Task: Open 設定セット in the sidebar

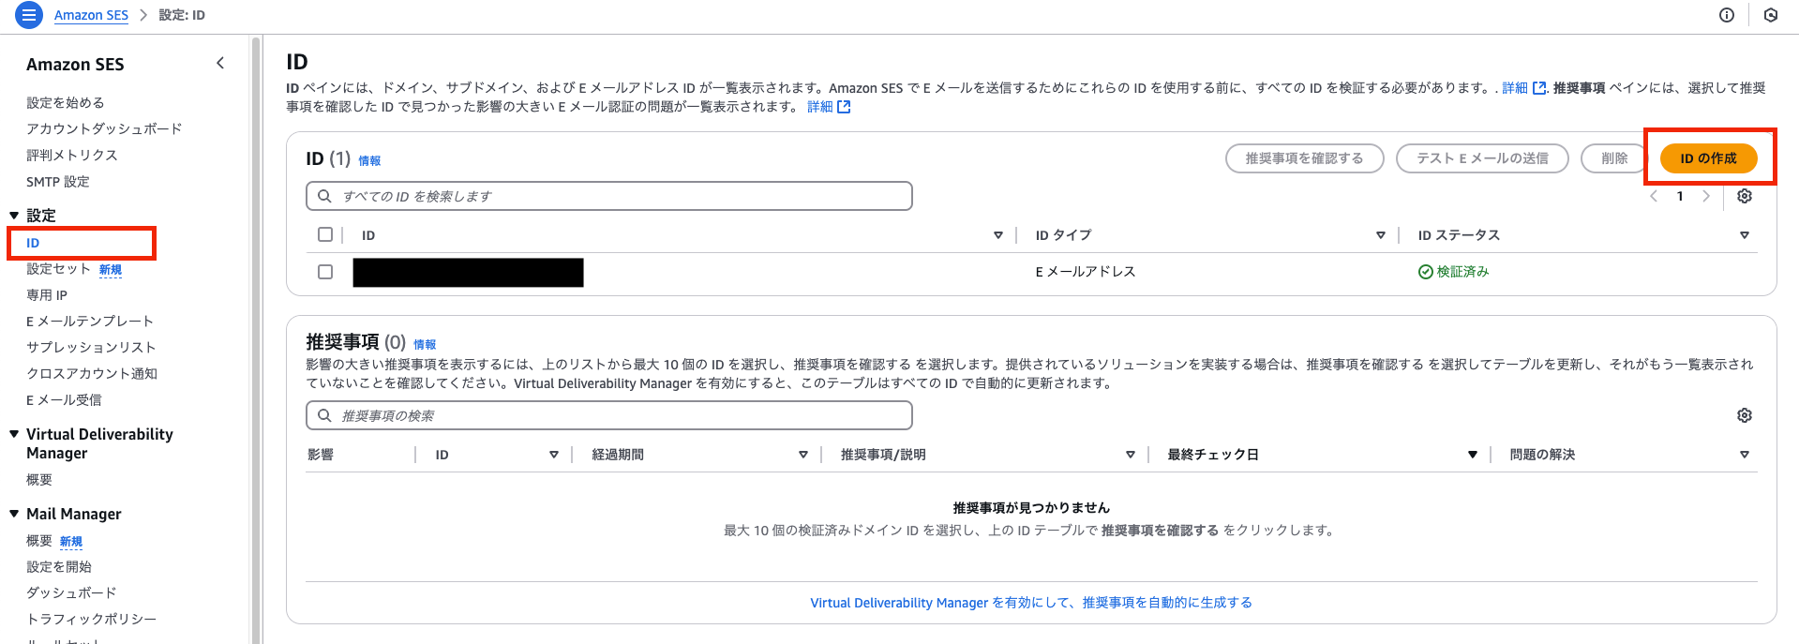Action: [x=58, y=269]
